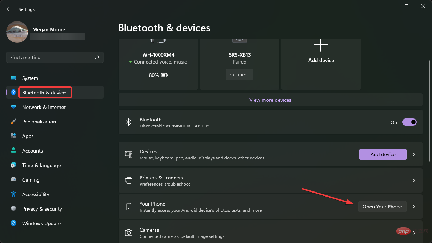This screenshot has height=243, width=432.
Task: Click View more devices link
Action: coord(270,100)
